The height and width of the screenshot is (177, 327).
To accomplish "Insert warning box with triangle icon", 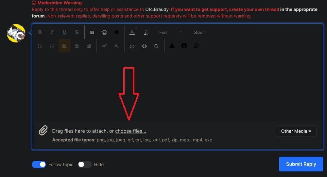I will 172,46.
